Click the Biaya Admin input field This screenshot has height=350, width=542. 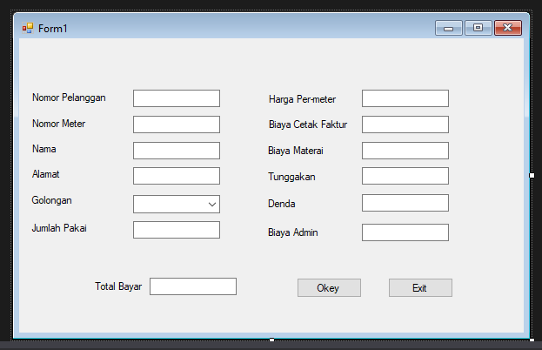[405, 232]
